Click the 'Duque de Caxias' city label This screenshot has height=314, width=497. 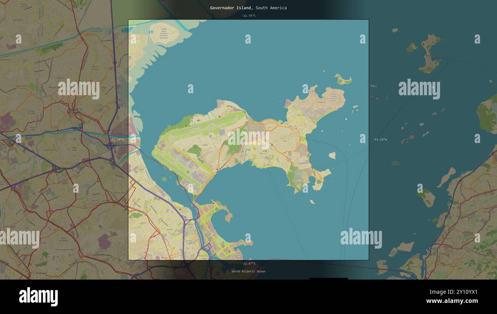[73, 111]
